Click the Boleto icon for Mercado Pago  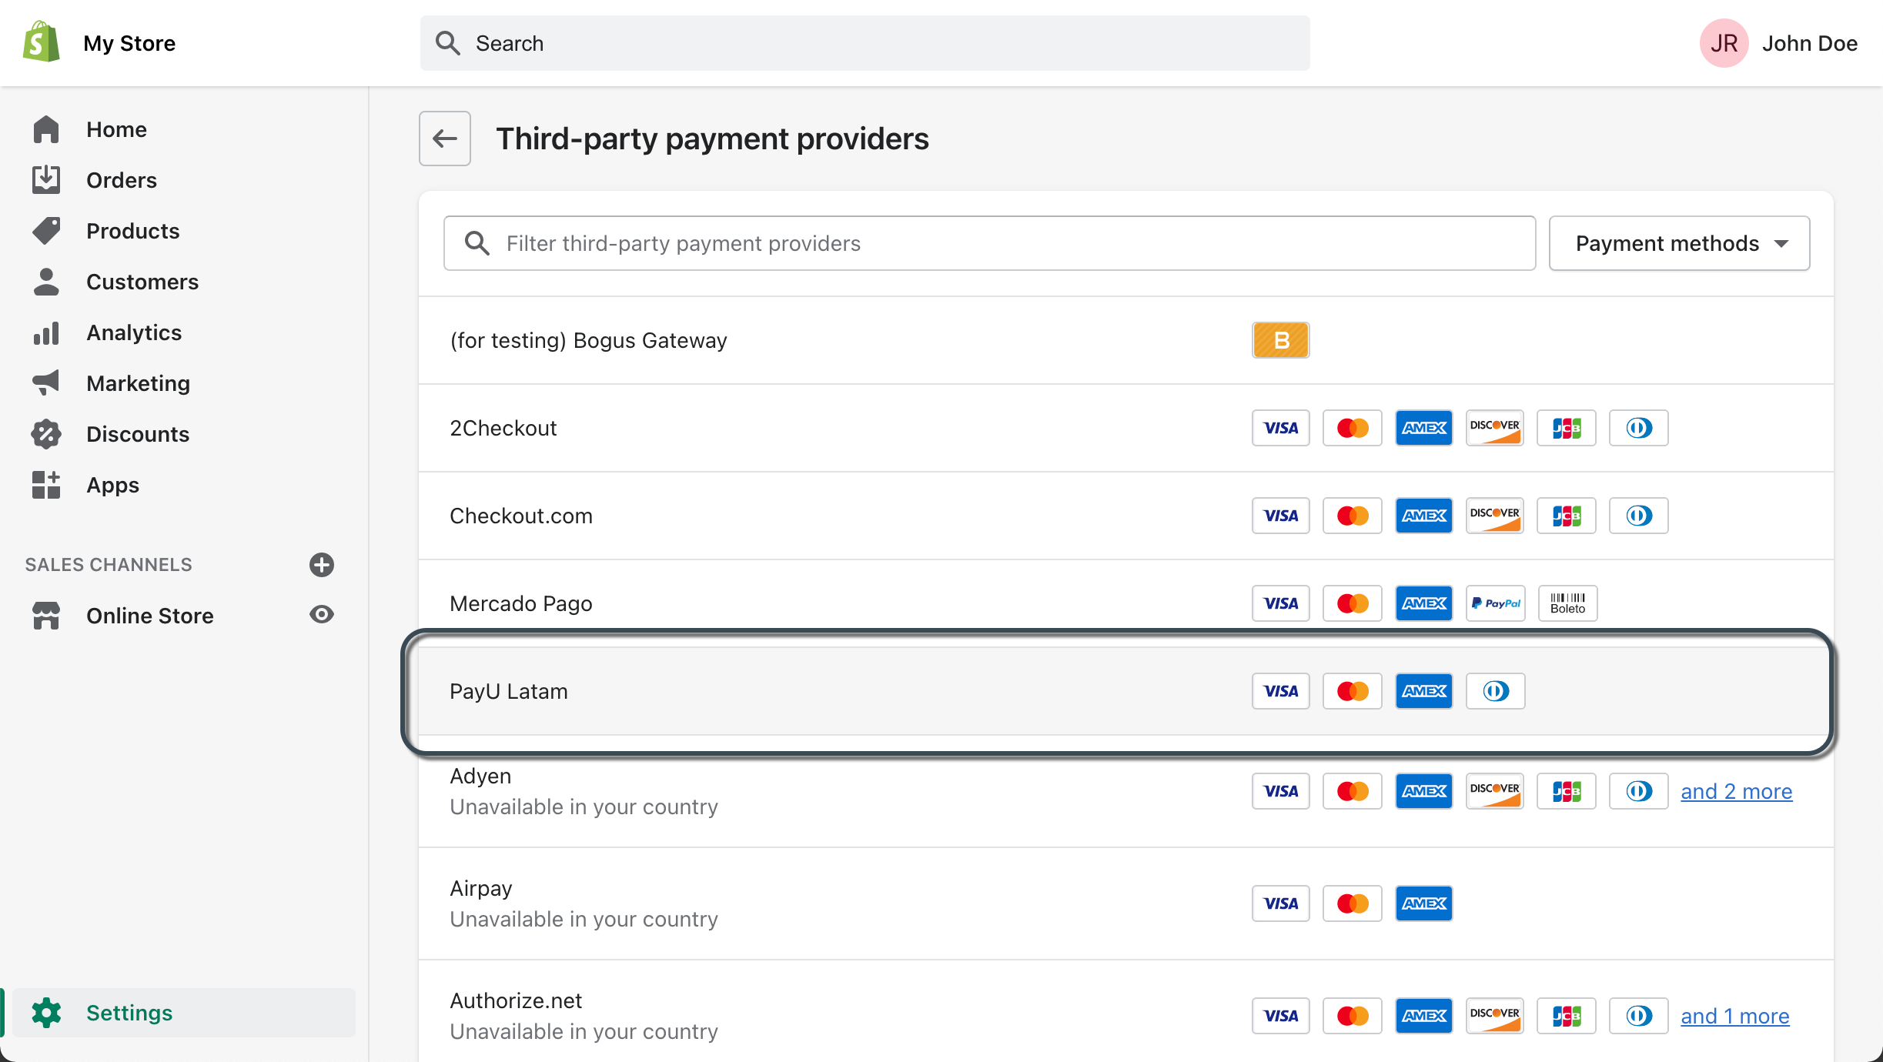click(1567, 603)
